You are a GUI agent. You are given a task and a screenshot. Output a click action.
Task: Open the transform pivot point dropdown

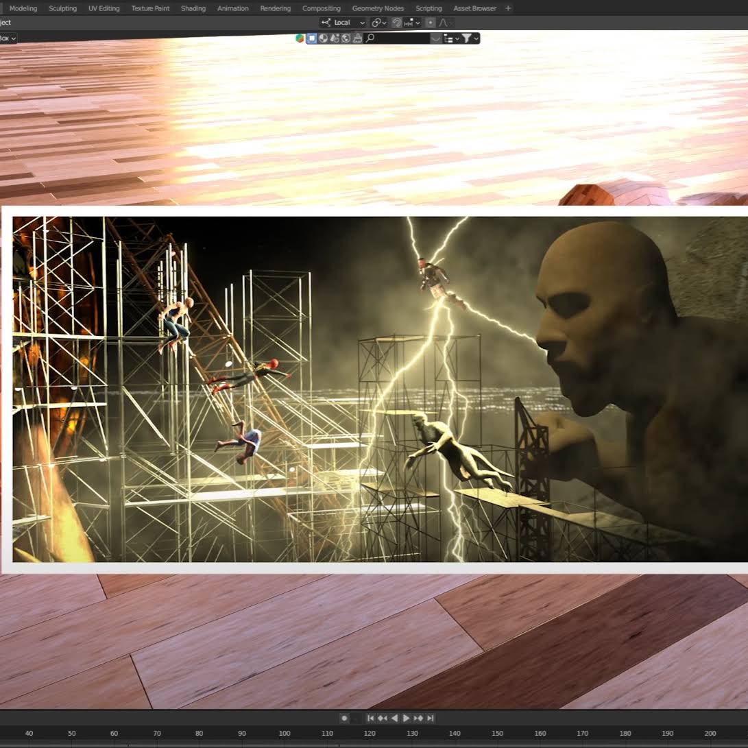click(x=378, y=23)
